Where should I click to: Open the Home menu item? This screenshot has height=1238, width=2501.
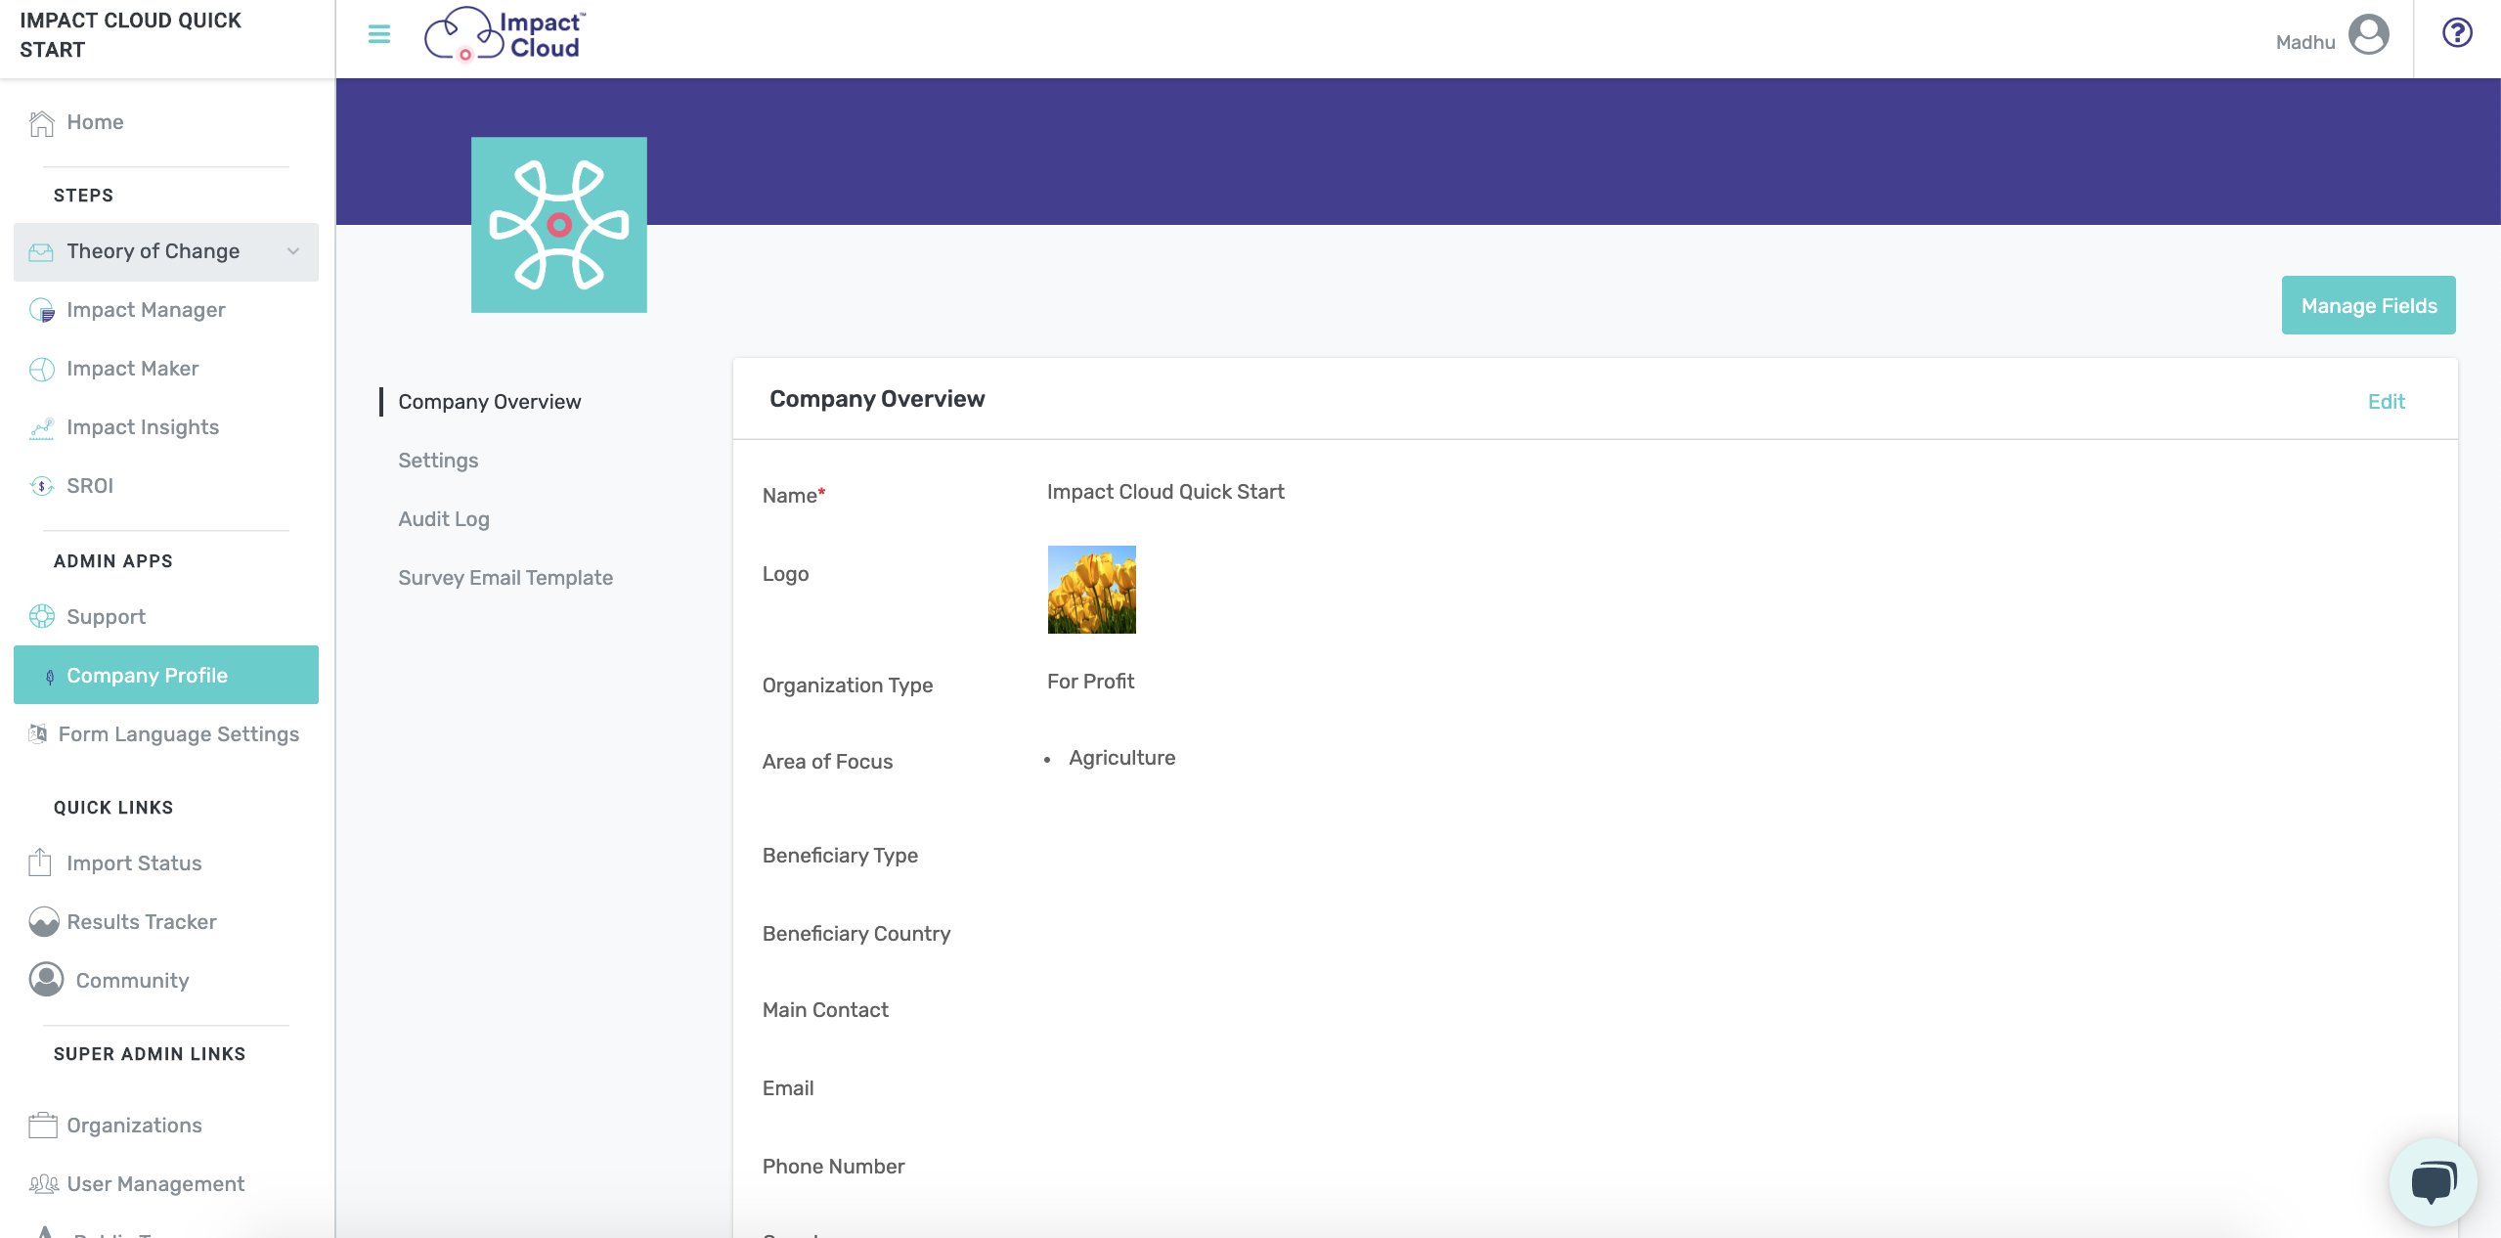[166, 123]
